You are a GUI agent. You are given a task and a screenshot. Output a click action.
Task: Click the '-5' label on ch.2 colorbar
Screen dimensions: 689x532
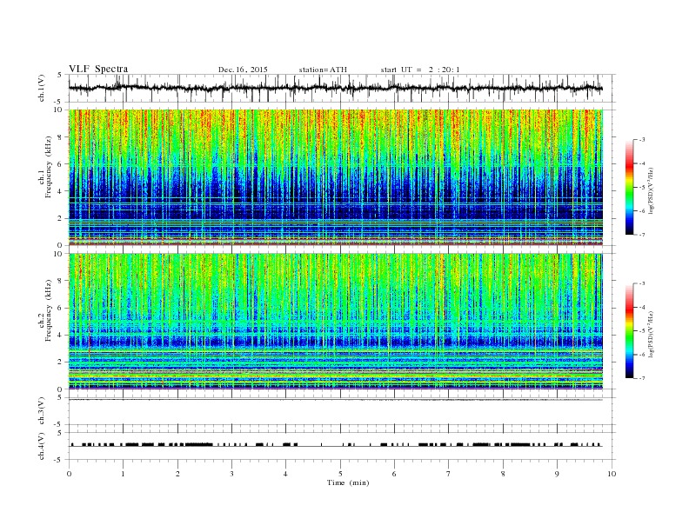pos(642,331)
